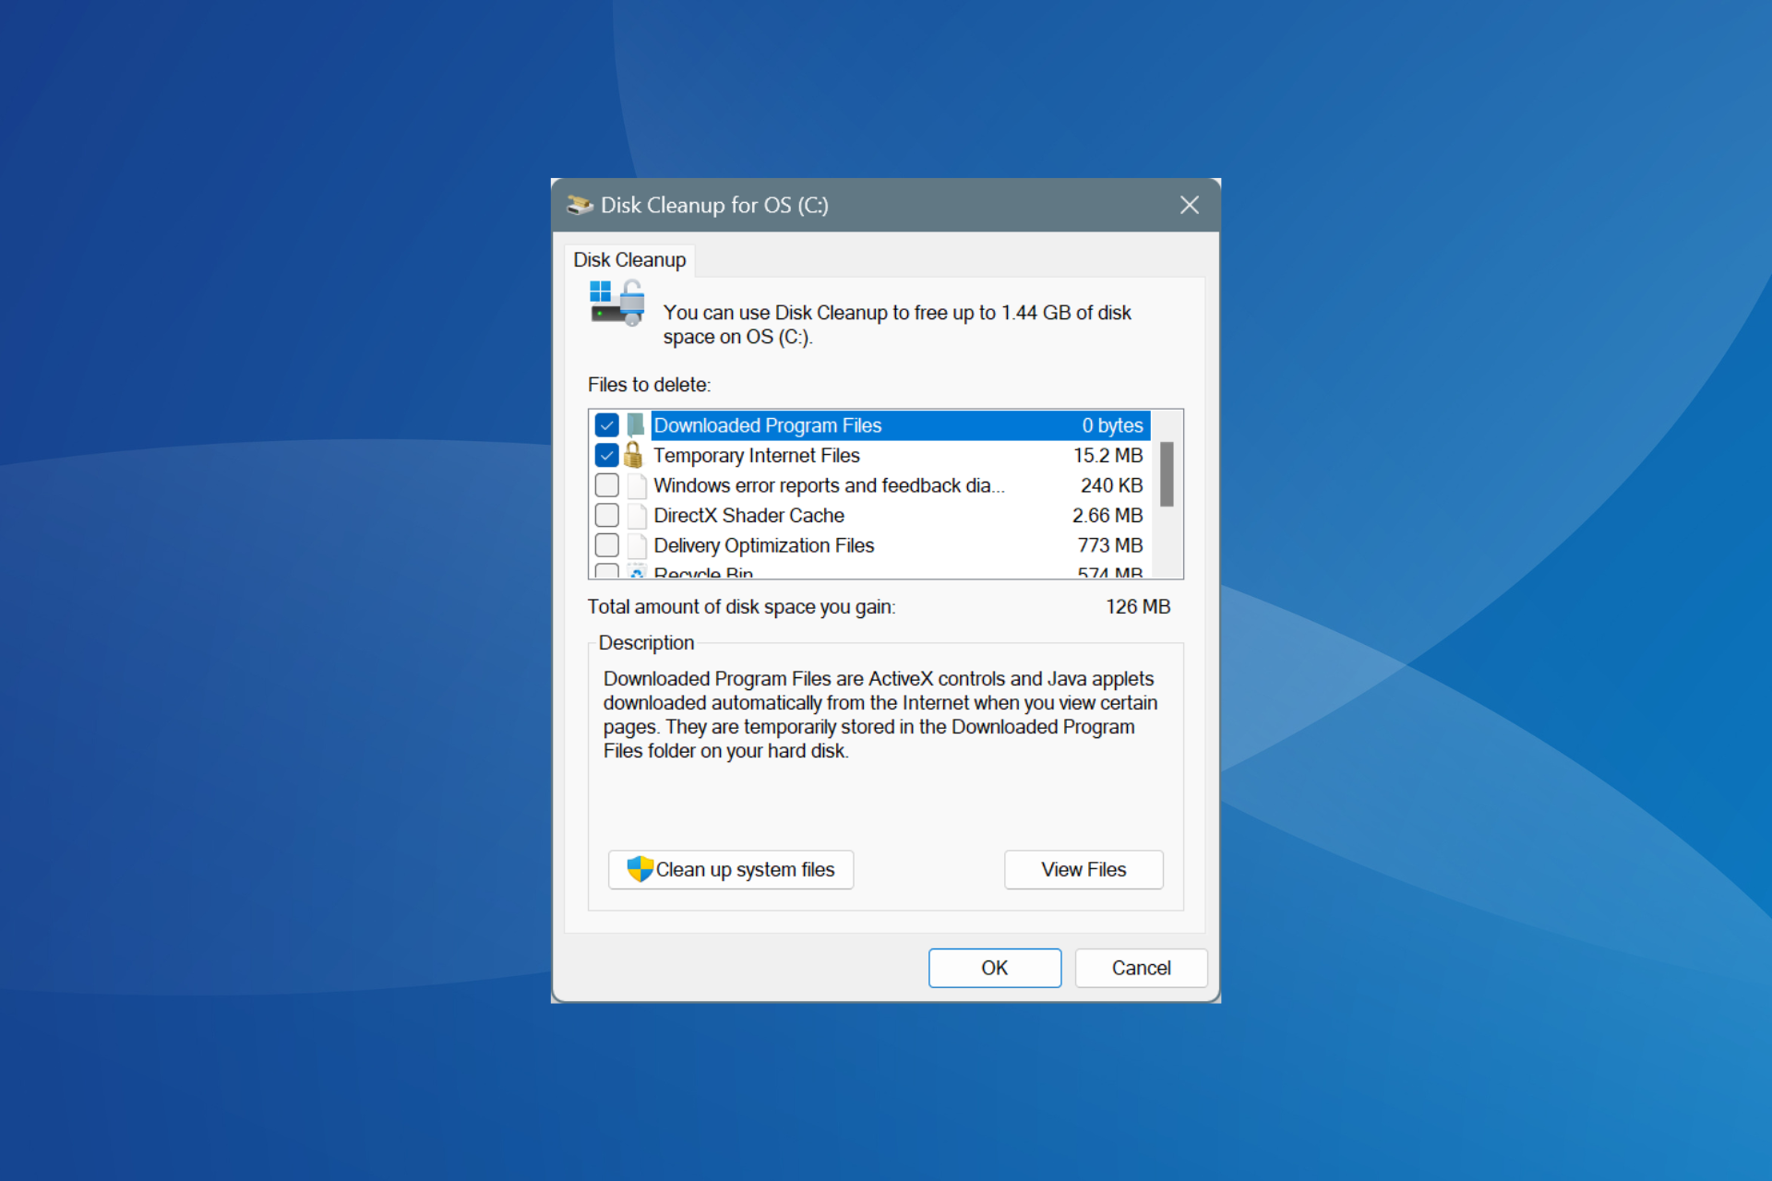This screenshot has width=1772, height=1181.
Task: Confirm with the OK button
Action: pyautogui.click(x=995, y=968)
